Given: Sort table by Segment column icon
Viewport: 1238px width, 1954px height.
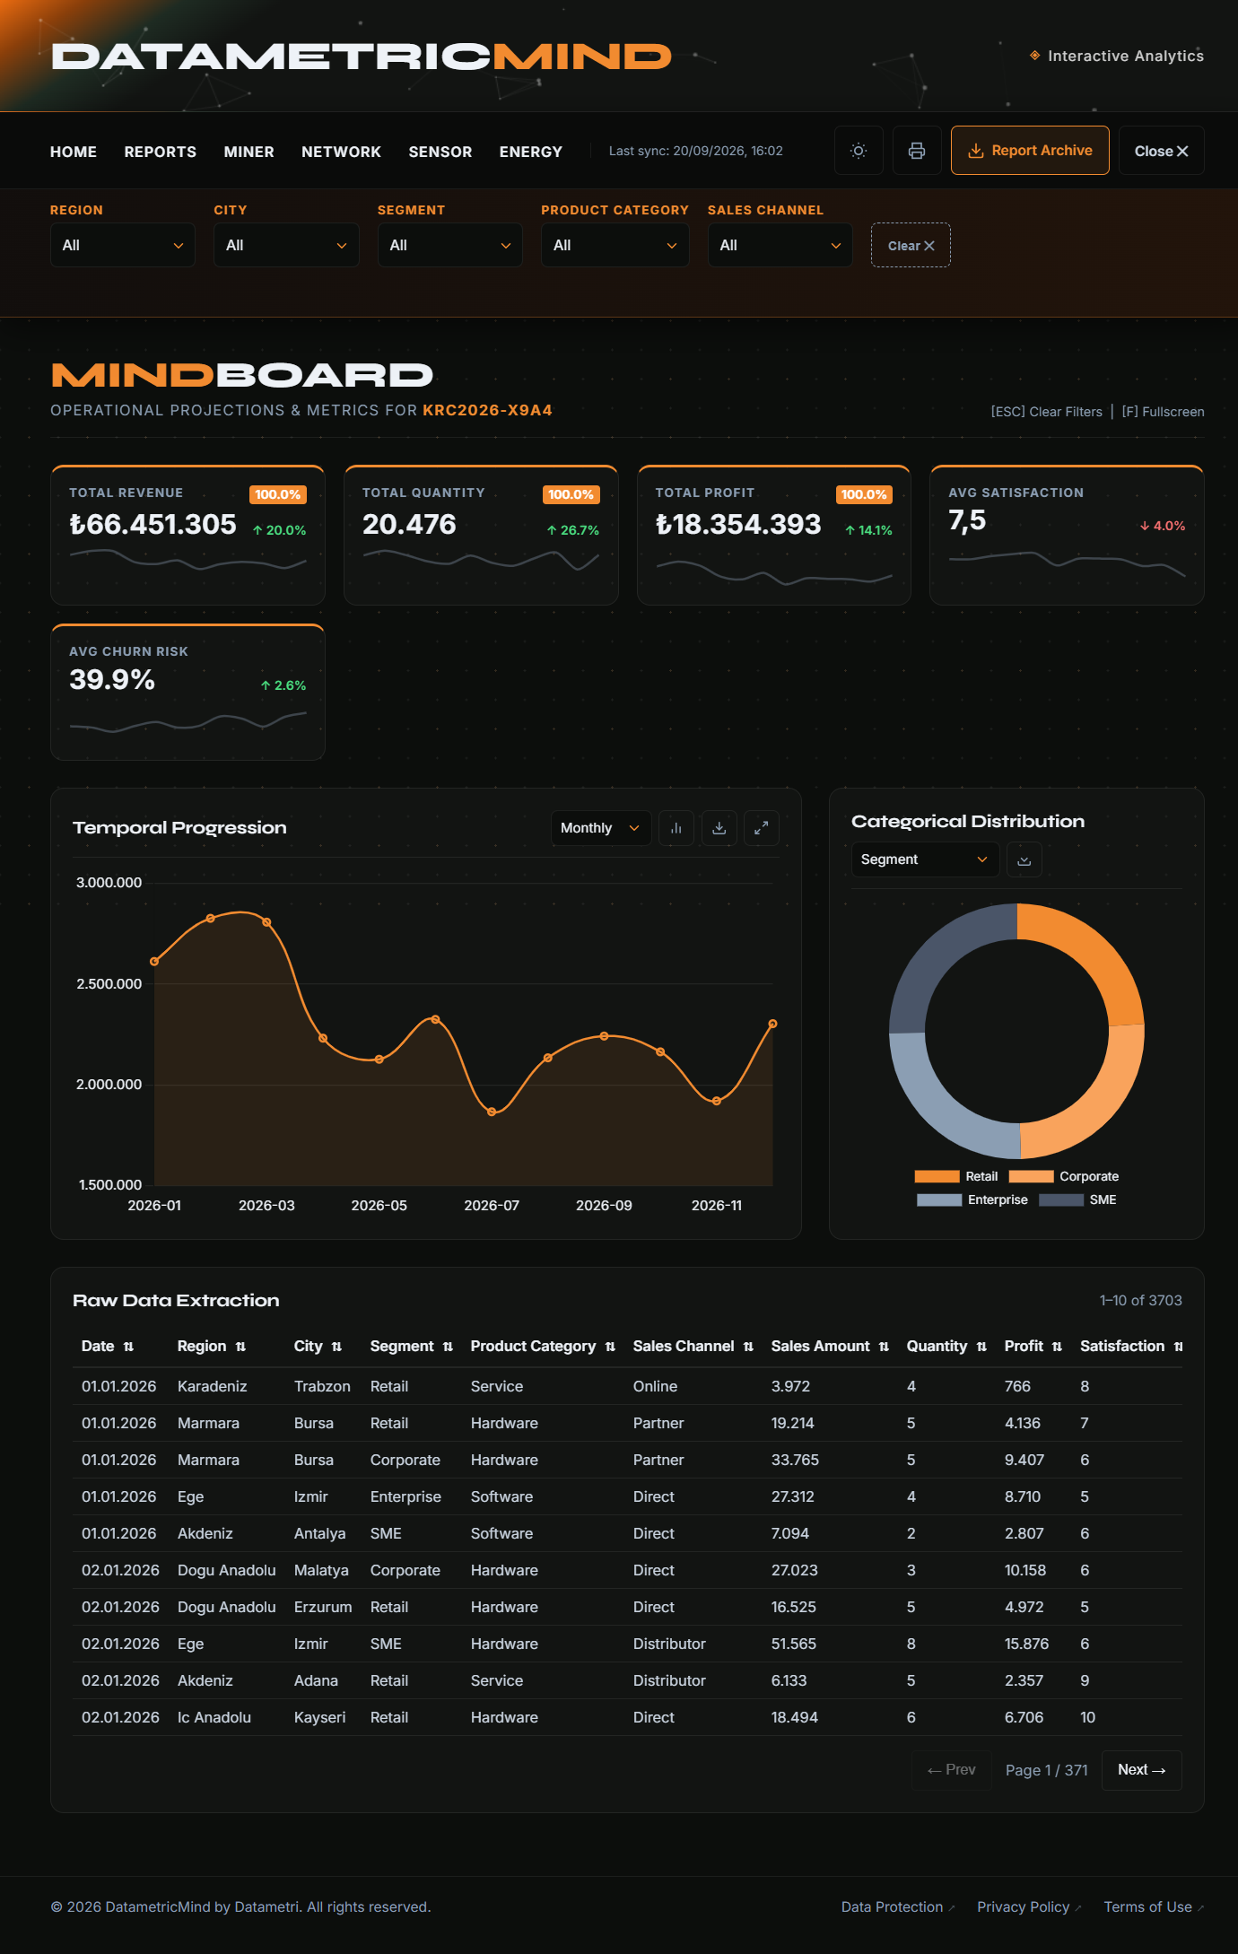Looking at the screenshot, I should click(x=449, y=1347).
